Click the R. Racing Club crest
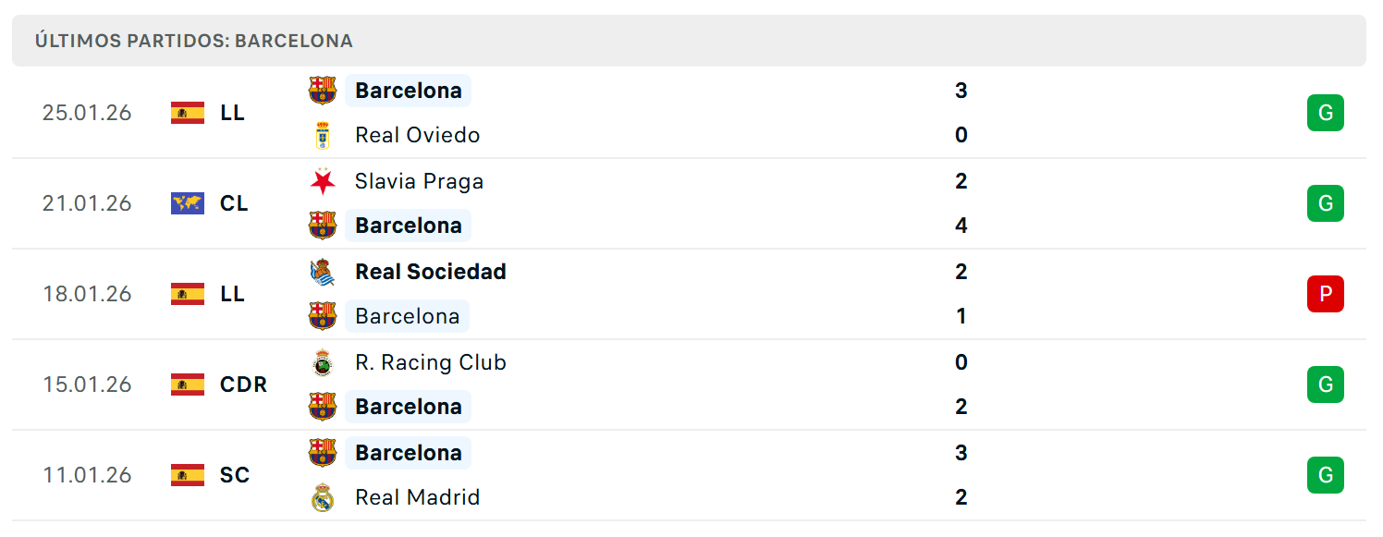 (x=323, y=362)
